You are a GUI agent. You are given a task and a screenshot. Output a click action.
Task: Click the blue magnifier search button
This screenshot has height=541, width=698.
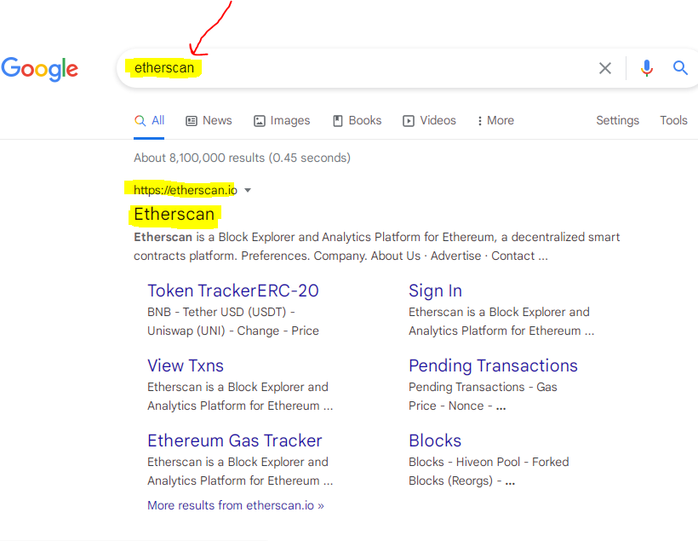(680, 68)
